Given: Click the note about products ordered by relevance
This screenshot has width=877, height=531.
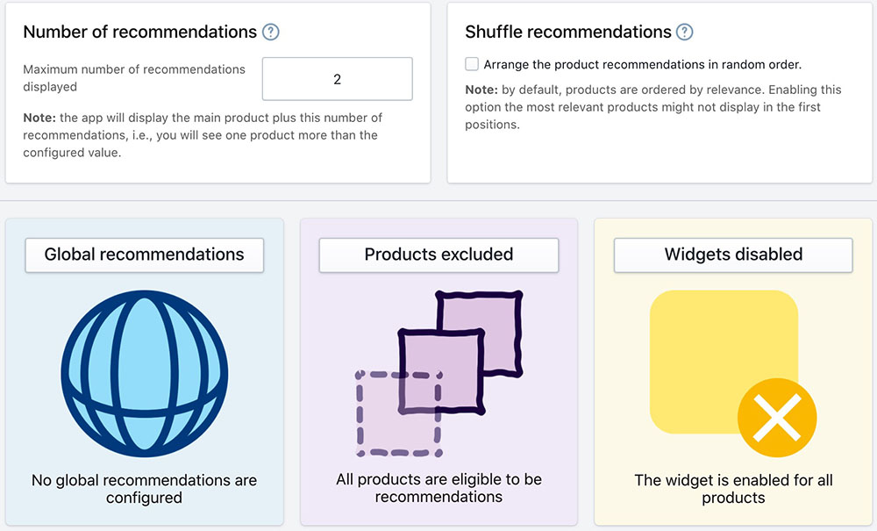Looking at the screenshot, I should (x=653, y=107).
